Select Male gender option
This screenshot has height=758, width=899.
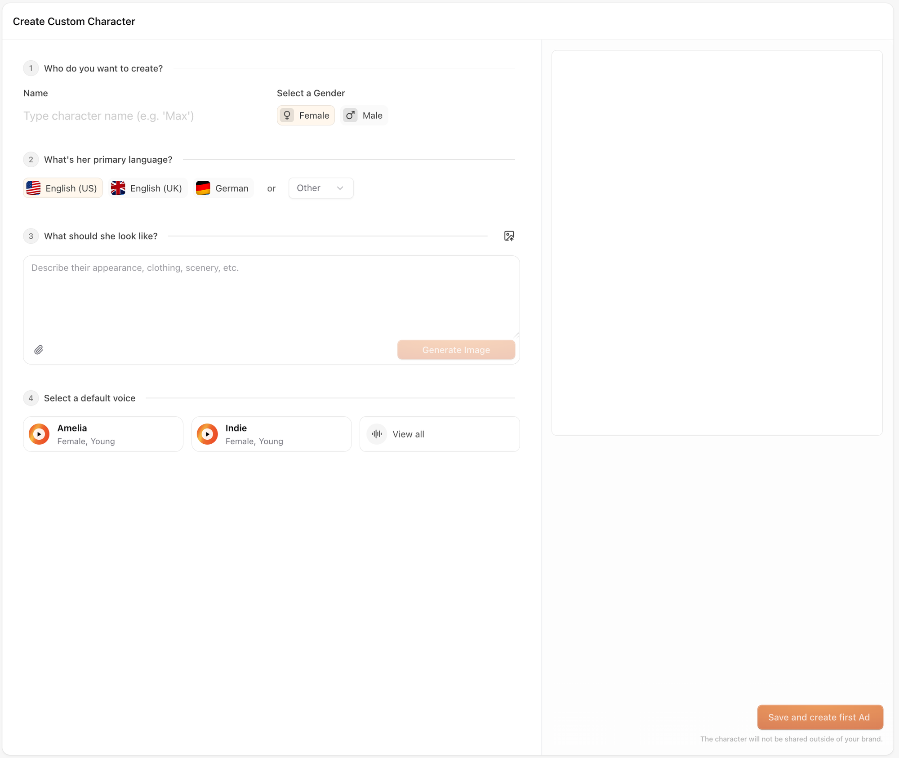(364, 116)
